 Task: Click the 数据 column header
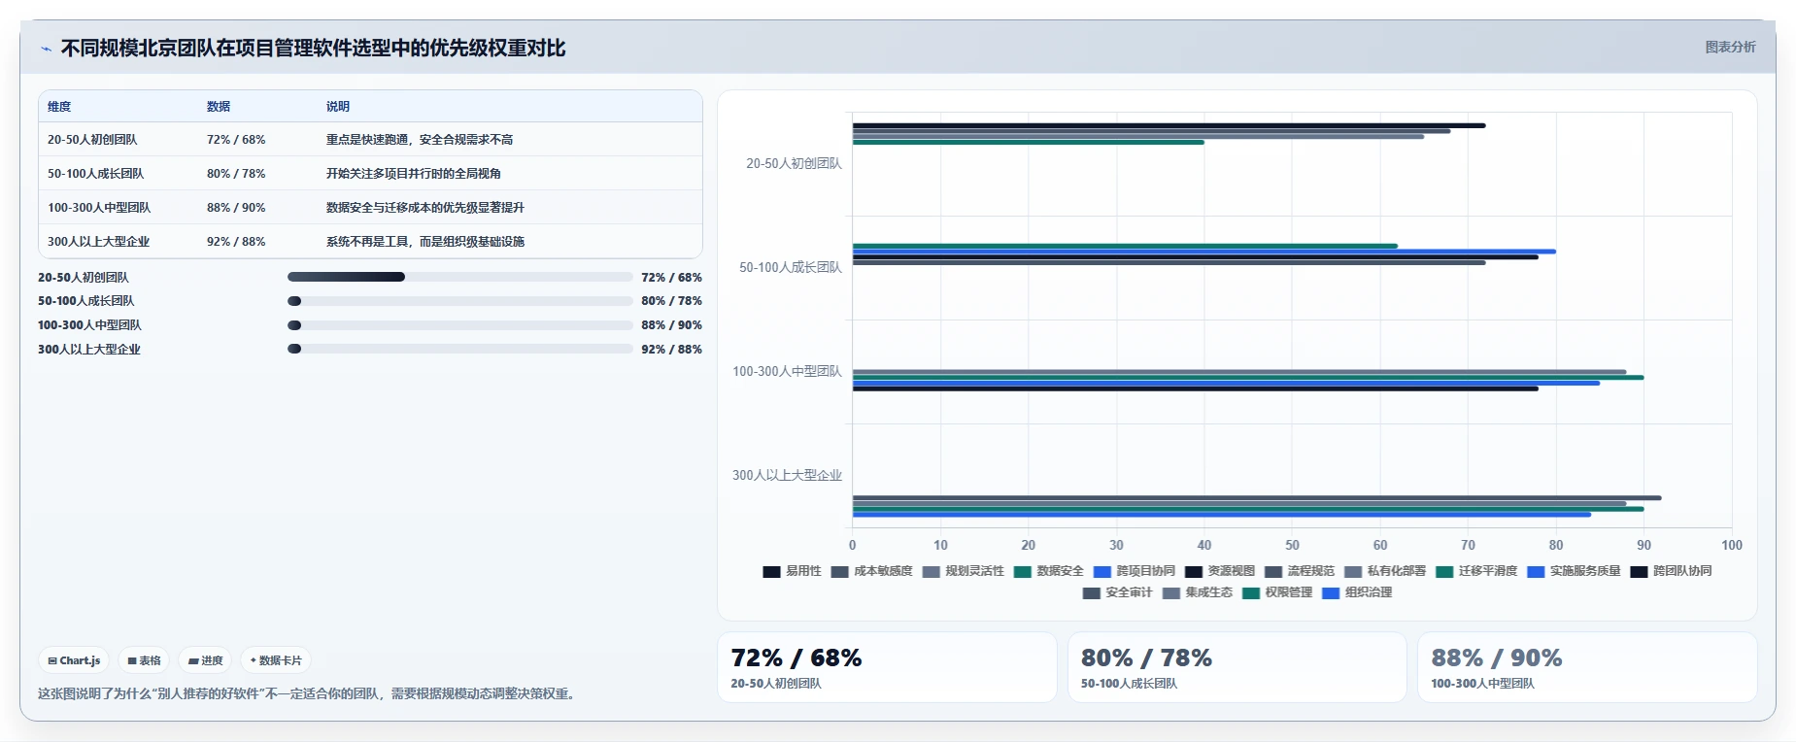[219, 107]
